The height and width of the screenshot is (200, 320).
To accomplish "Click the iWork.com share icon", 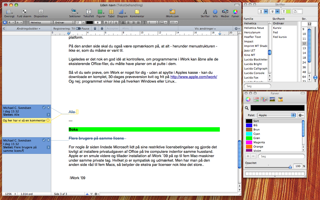I will click(x=172, y=12).
